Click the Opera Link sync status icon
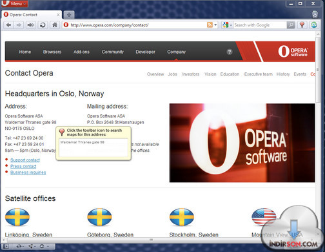 tap(19, 246)
